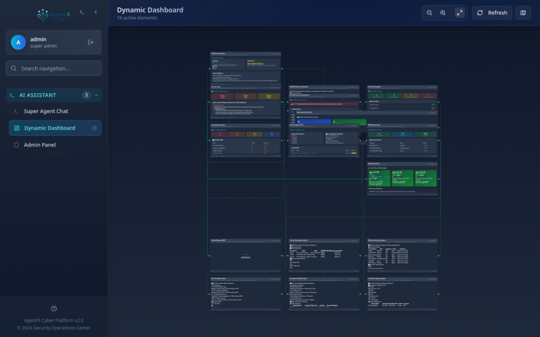
Task: Close the Wazuh Agents Status card
Action: click(x=436, y=164)
